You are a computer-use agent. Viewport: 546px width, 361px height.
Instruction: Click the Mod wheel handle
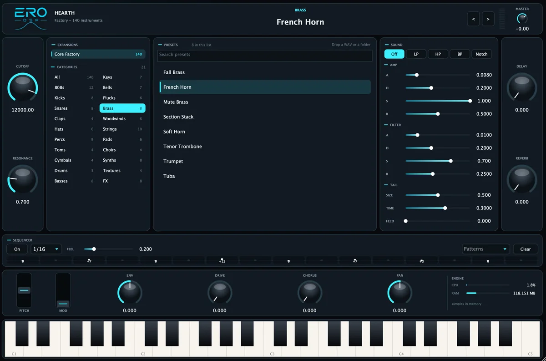(63, 304)
